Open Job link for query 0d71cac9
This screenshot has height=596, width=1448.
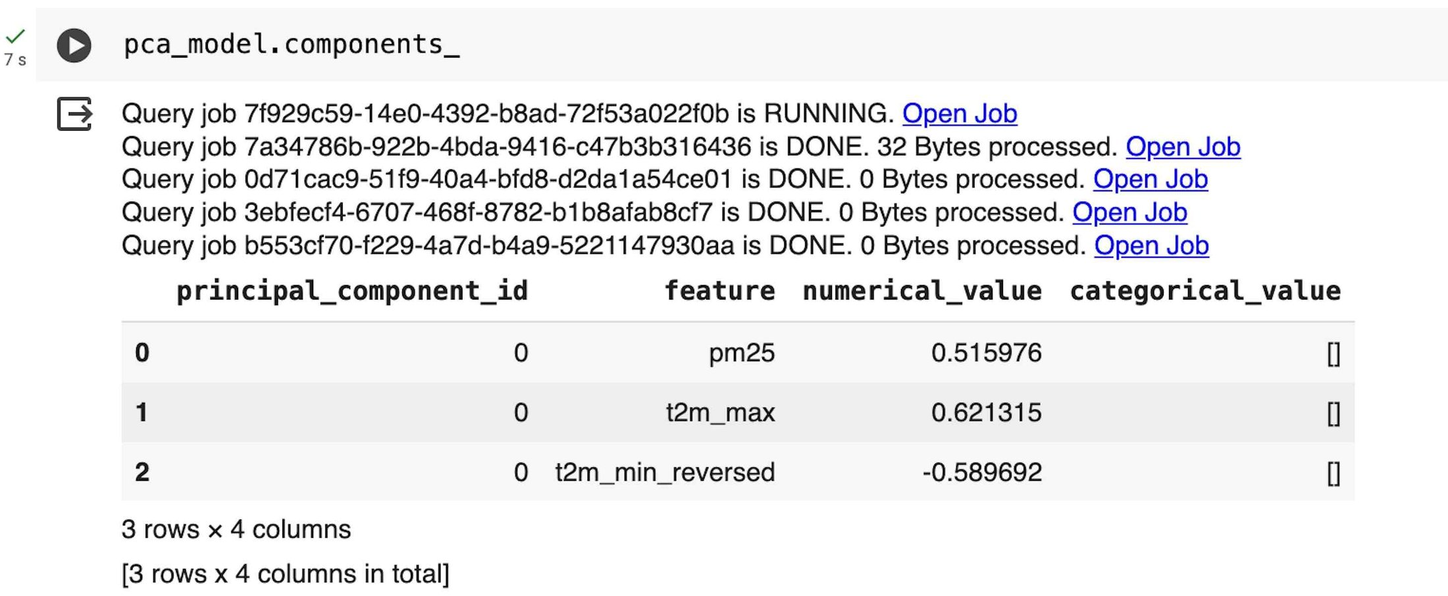(1151, 180)
